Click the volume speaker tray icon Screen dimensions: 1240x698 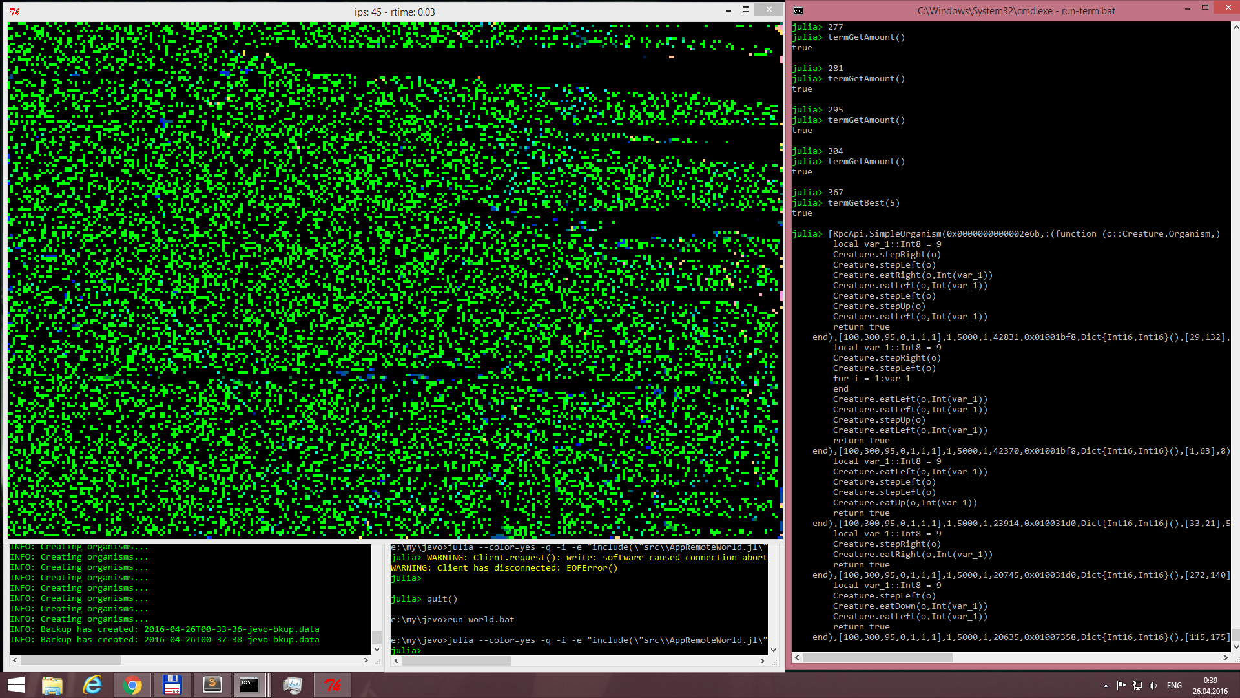[1153, 686]
